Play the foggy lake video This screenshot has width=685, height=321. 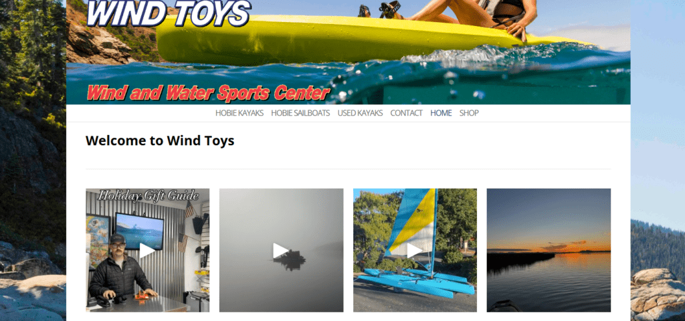281,251
